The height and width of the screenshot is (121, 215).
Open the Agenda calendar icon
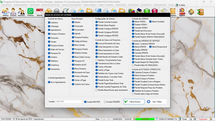coord(40,12)
